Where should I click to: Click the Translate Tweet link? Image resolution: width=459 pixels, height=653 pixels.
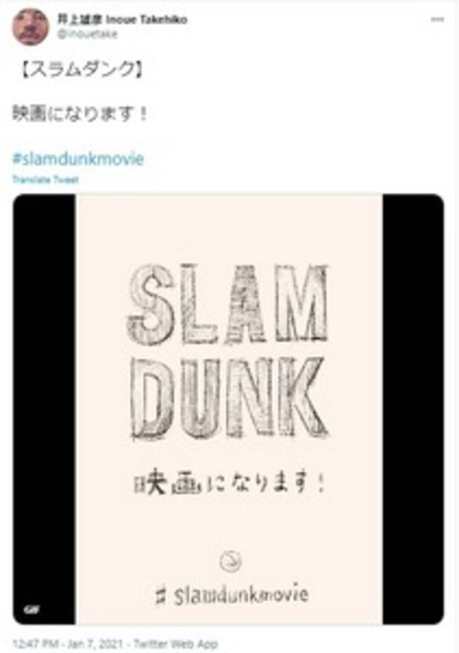(46, 180)
